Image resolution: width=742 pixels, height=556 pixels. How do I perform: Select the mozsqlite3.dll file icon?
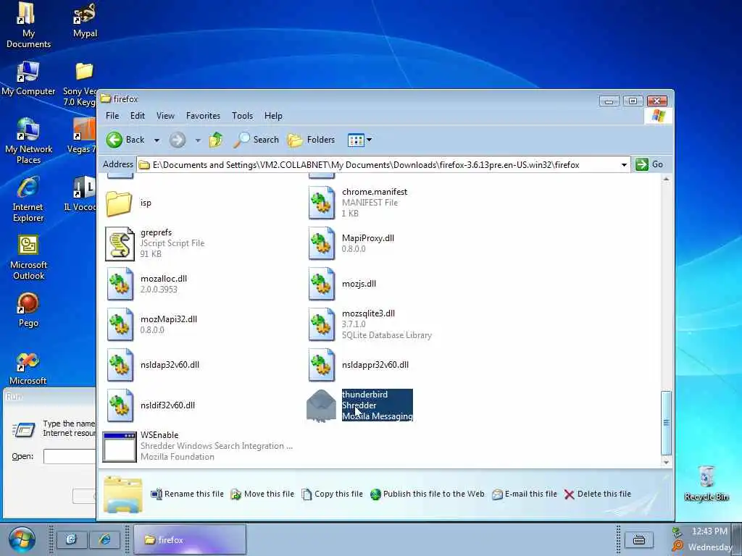pos(322,324)
